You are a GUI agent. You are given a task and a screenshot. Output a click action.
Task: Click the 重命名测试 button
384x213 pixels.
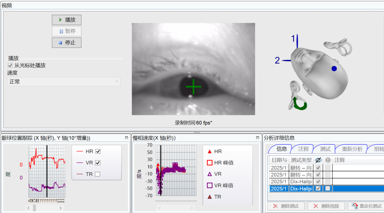coord(367,206)
